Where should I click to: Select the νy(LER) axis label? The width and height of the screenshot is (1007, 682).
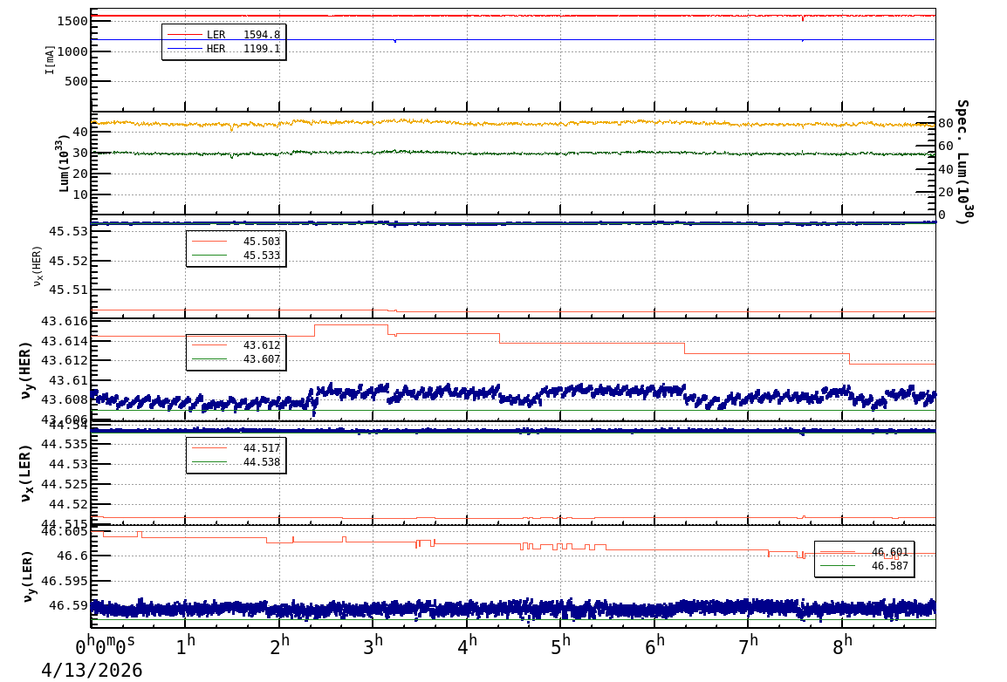coord(26,576)
